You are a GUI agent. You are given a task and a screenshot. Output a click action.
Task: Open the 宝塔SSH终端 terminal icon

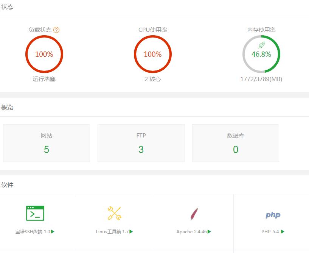tap(35, 213)
